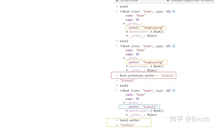Toggle the Group similar checkbox
The height and width of the screenshot is (128, 215).
pyautogui.click(x=117, y=1)
